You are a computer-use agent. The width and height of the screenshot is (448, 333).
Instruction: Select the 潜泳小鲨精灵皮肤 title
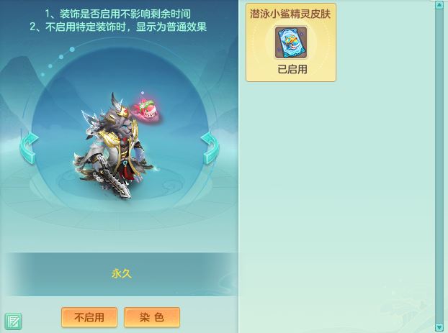click(290, 14)
